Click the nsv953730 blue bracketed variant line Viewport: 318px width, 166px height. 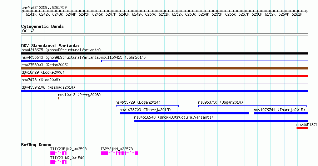252,106
